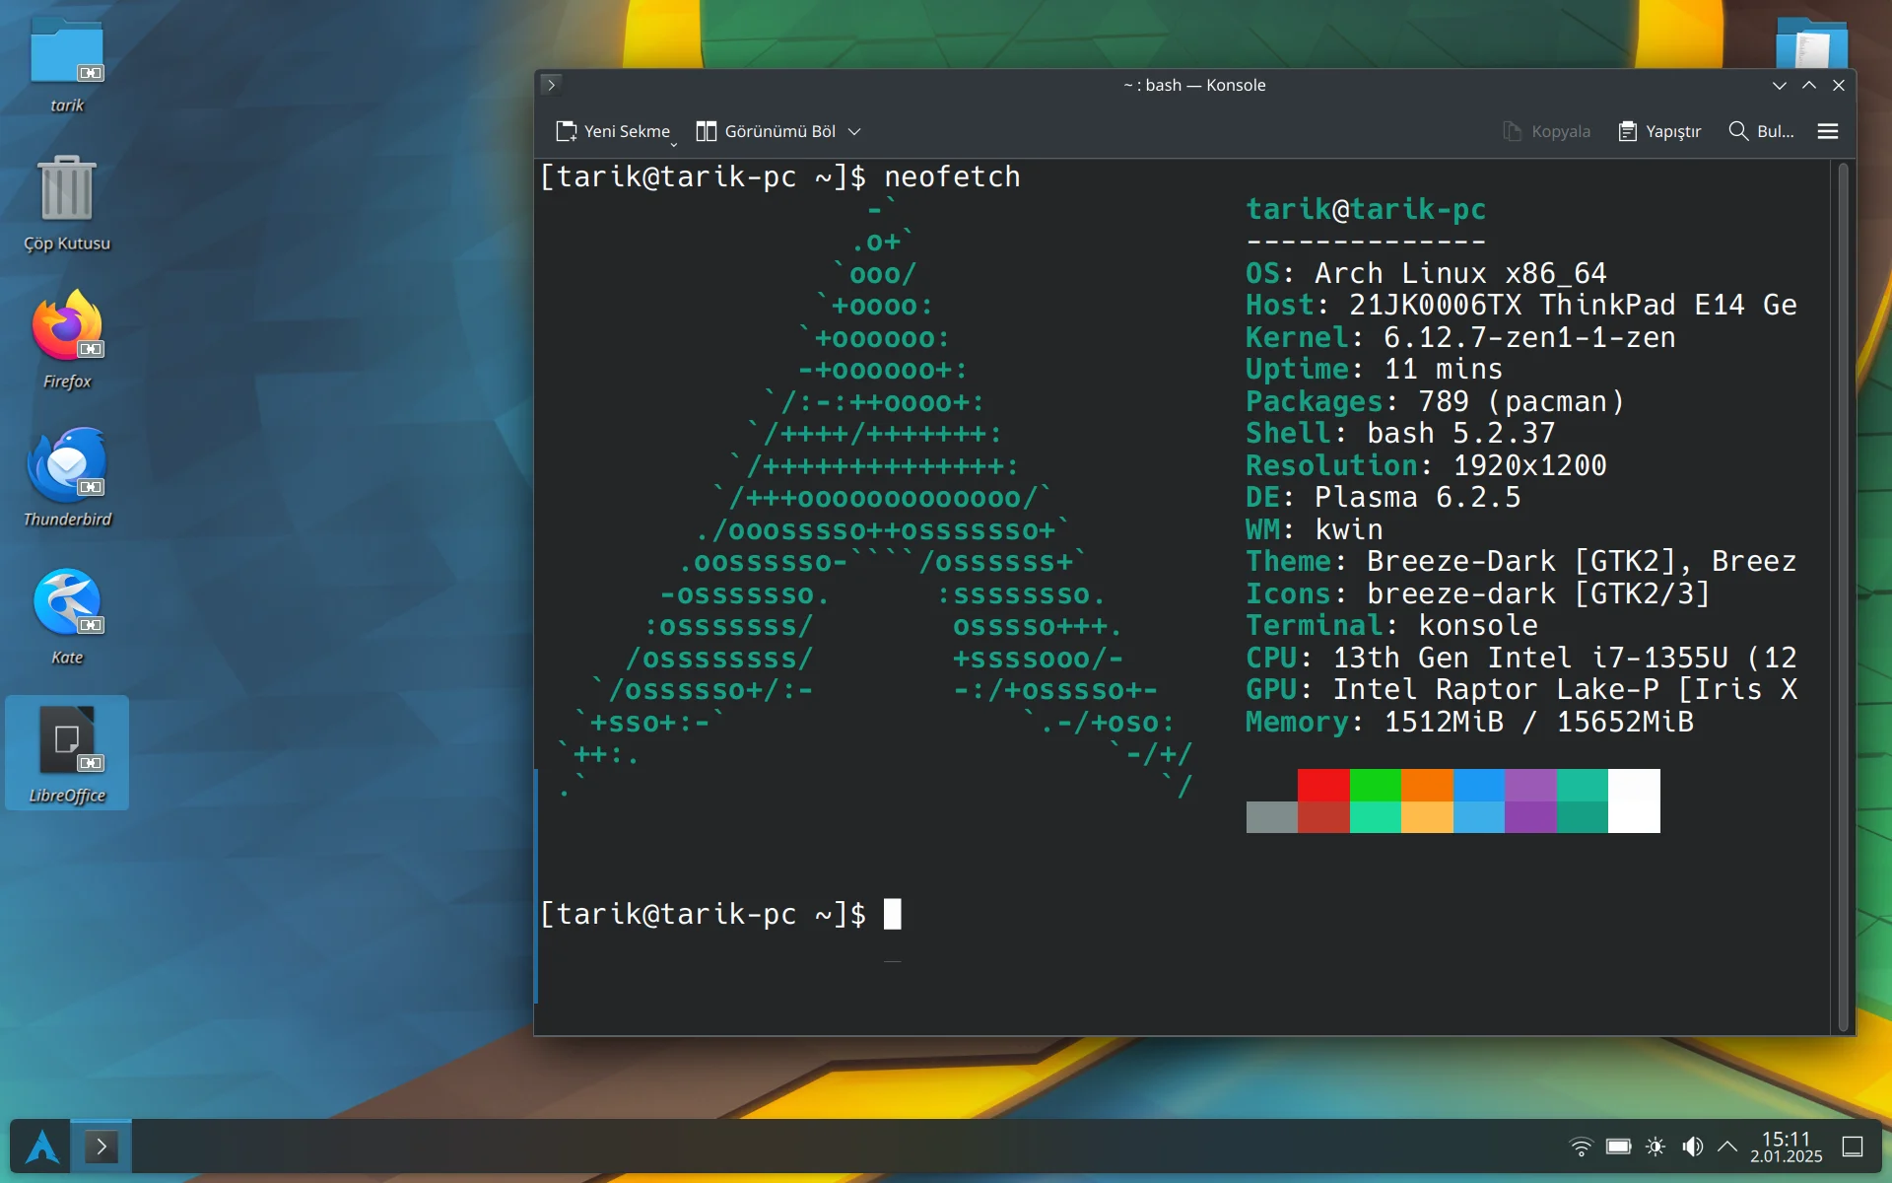Image resolution: width=1892 pixels, height=1183 pixels.
Task: Click the date '2.01.2025' in the panel
Action: [x=1786, y=1156]
